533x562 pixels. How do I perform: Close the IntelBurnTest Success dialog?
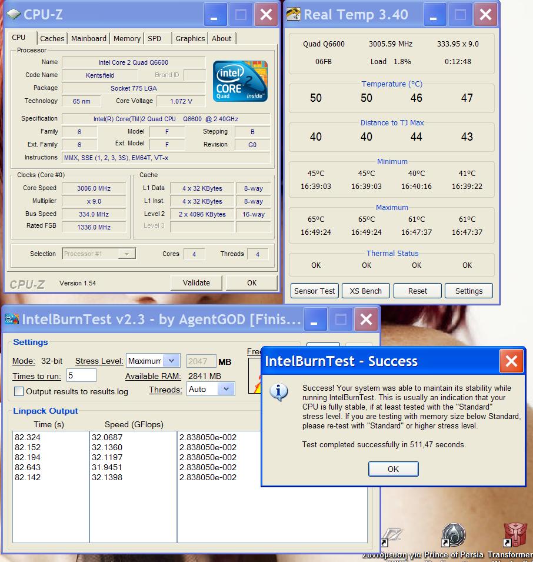click(x=511, y=361)
